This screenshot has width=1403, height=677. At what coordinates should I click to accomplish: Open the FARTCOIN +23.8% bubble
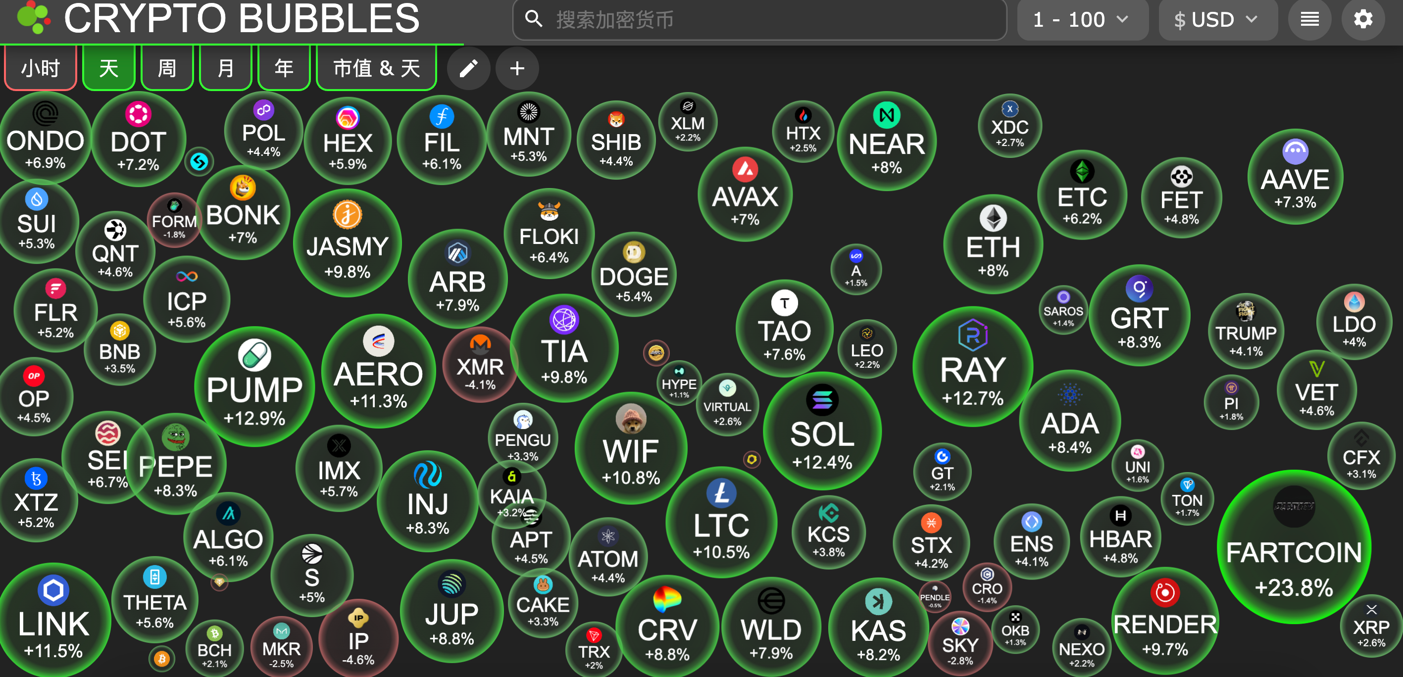click(1294, 546)
